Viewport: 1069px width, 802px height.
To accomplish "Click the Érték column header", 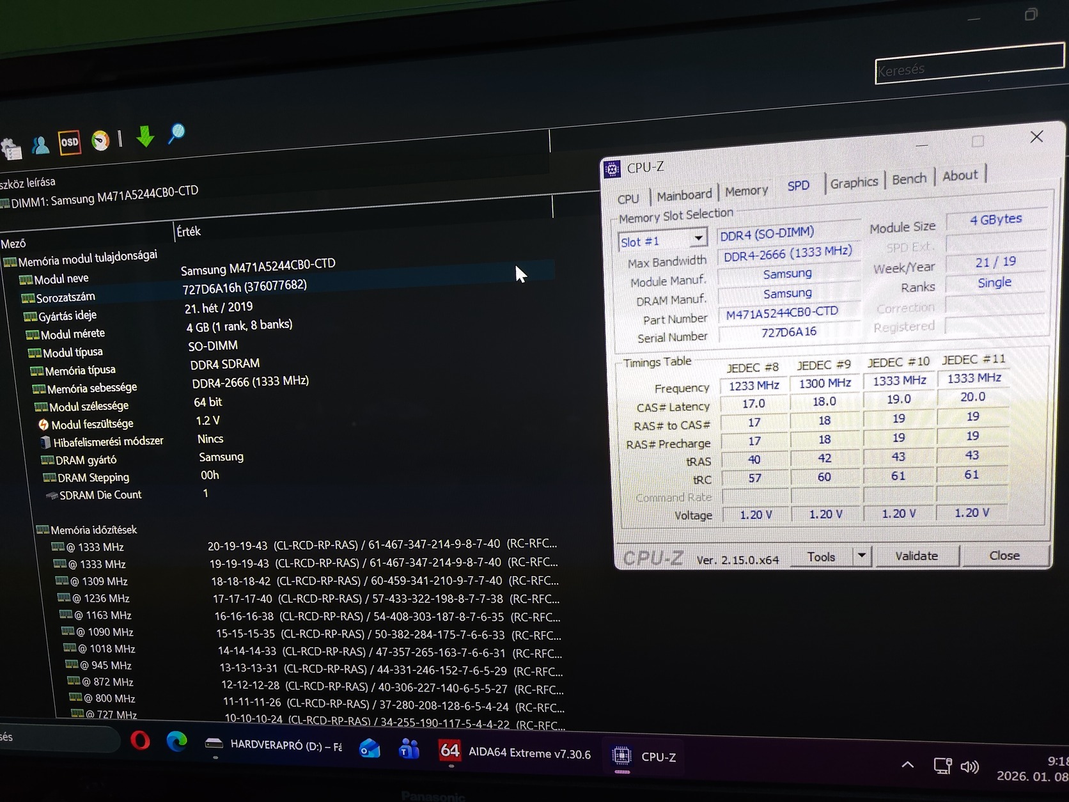I will [189, 232].
